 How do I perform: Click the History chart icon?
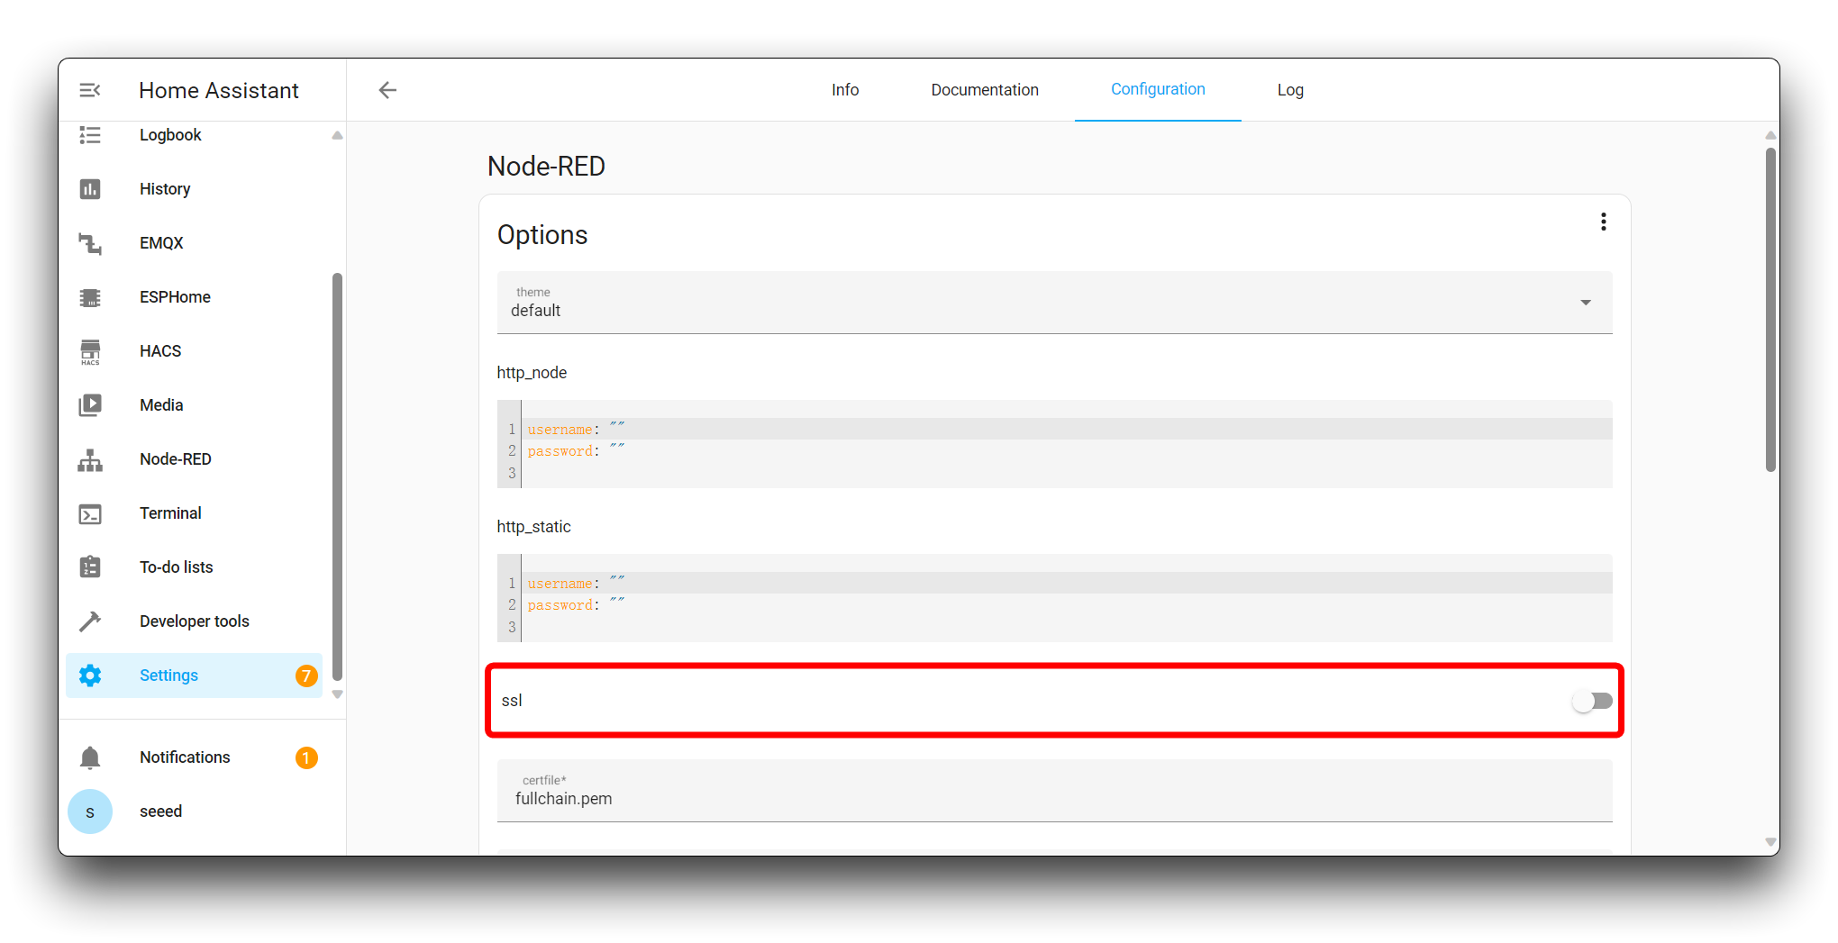click(90, 189)
